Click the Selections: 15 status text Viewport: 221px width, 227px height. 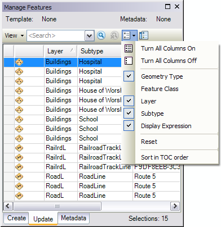148,219
